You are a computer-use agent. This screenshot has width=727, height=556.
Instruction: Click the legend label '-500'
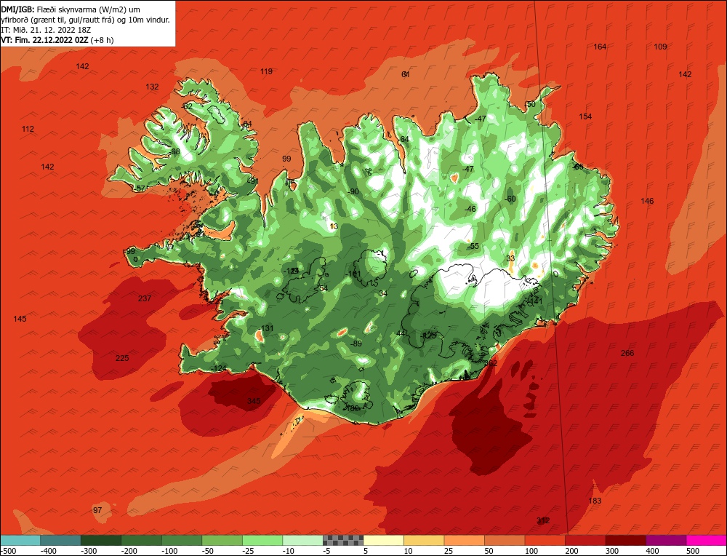(x=8, y=551)
